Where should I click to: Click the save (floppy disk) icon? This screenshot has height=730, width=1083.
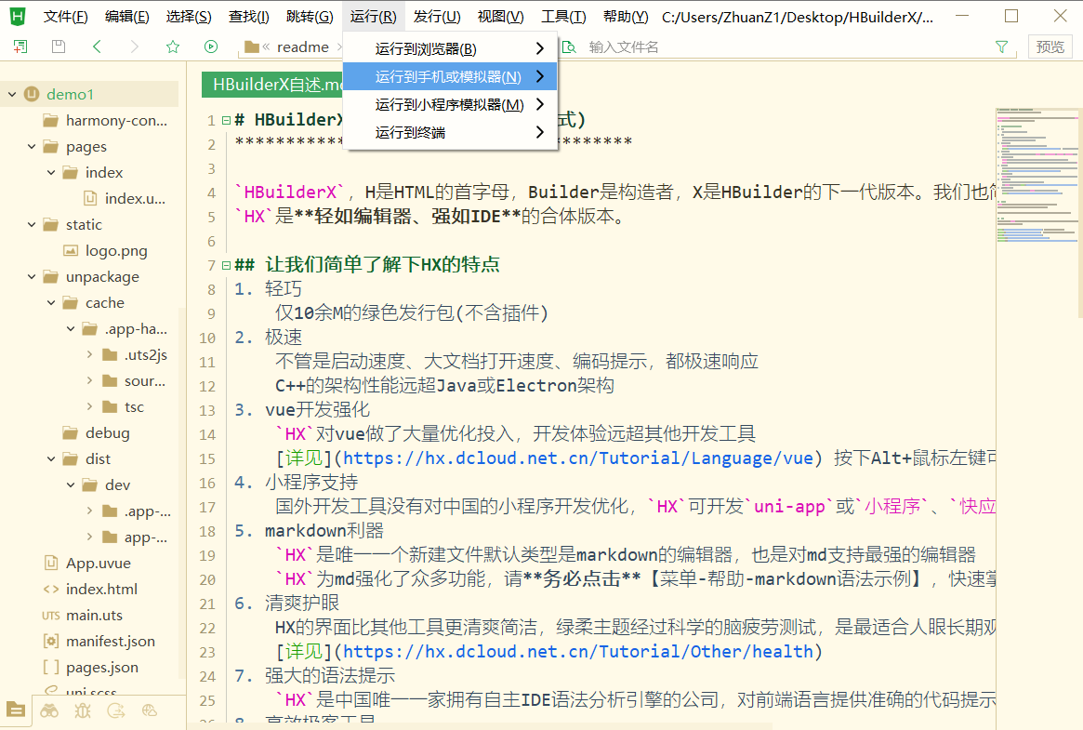coord(59,46)
